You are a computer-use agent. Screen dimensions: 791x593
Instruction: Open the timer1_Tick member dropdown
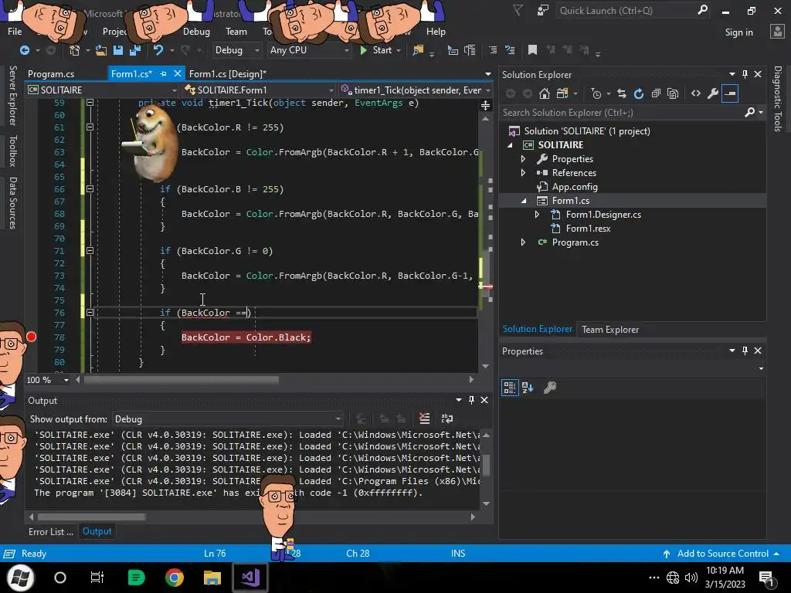(x=416, y=90)
